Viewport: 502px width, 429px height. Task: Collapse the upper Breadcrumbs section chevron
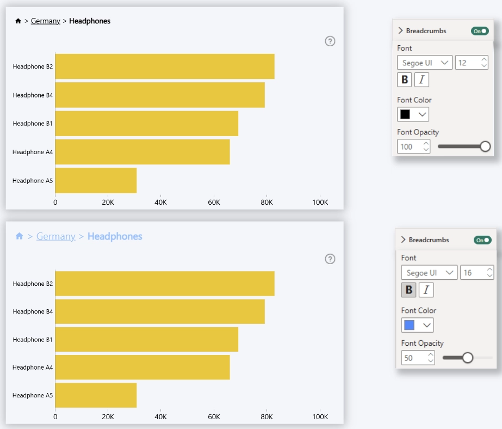[401, 31]
